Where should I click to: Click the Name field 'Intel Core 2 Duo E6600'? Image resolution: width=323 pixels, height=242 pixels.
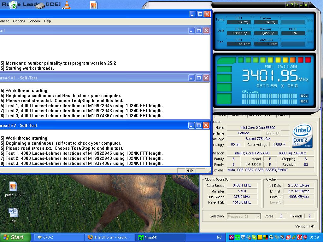tap(258, 128)
